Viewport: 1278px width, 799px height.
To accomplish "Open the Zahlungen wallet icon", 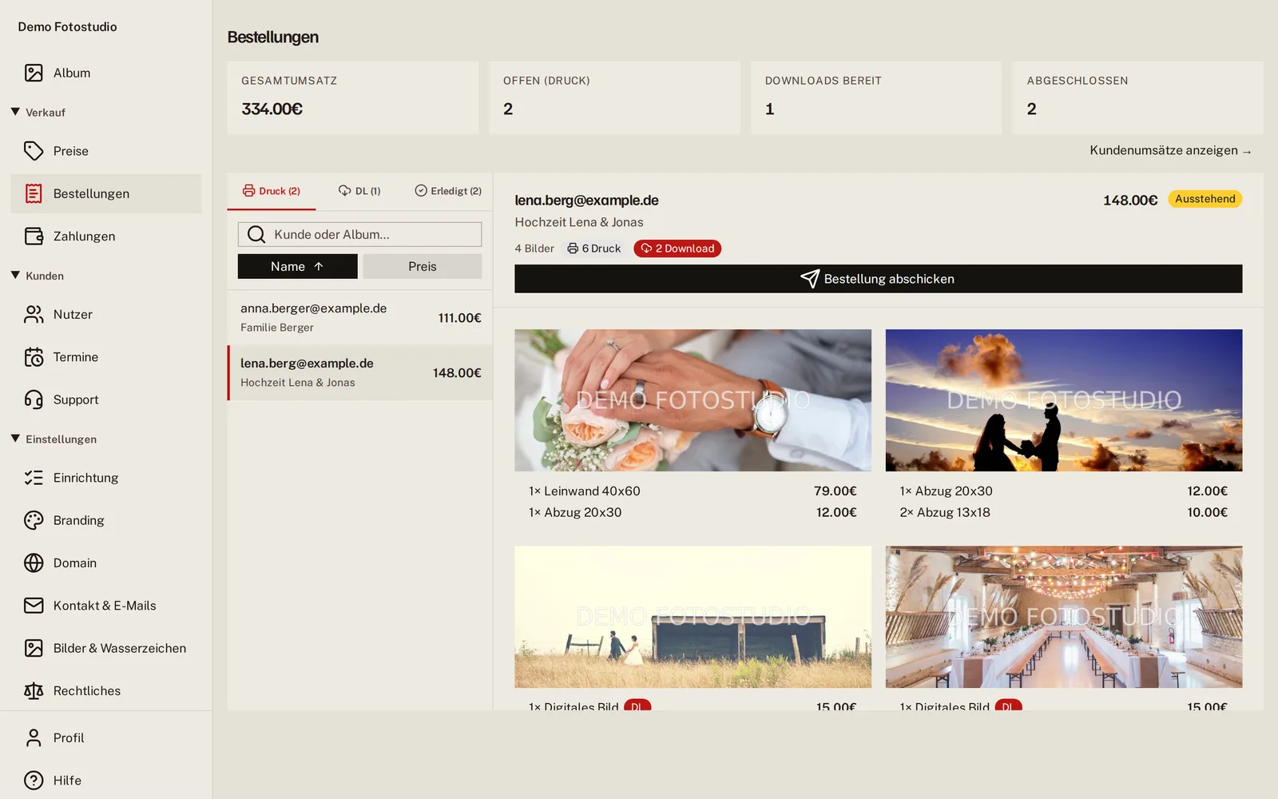I will [34, 237].
